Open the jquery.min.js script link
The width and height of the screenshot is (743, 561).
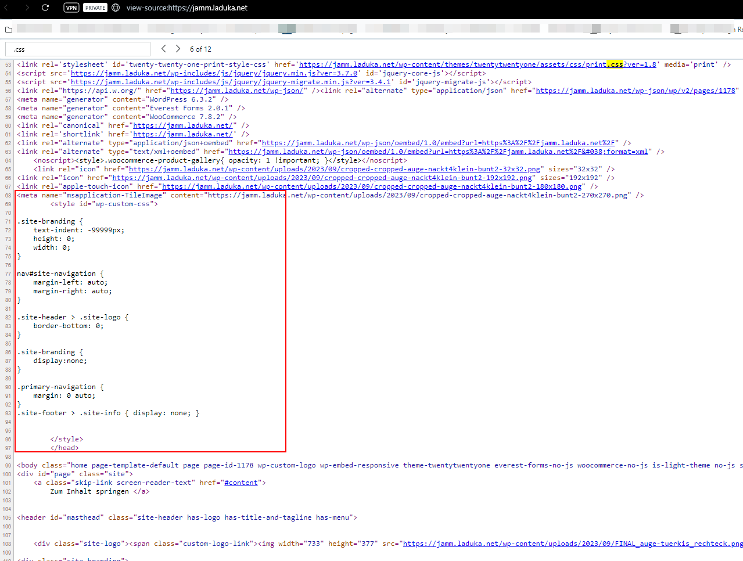click(x=214, y=73)
